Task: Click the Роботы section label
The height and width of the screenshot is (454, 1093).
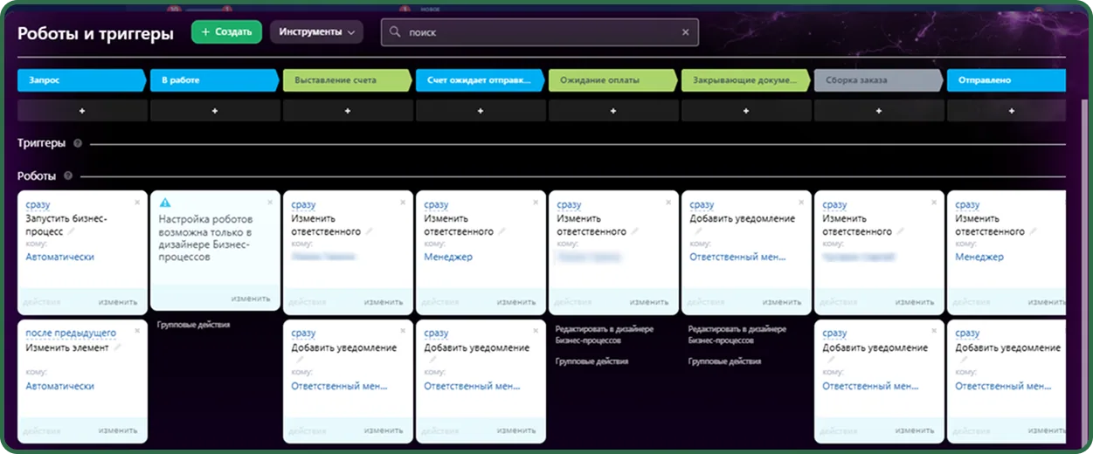Action: click(x=37, y=175)
